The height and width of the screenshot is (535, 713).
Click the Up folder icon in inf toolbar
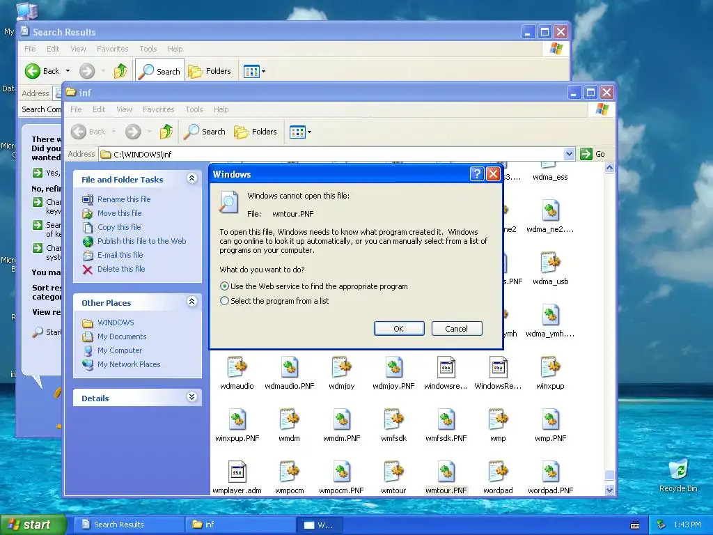click(166, 132)
